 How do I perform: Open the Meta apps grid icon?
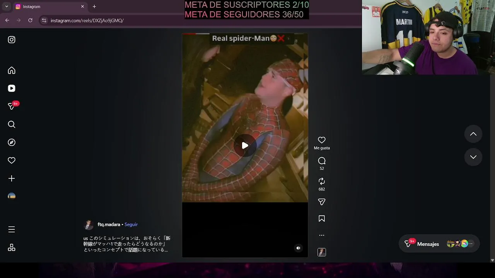coord(12,247)
